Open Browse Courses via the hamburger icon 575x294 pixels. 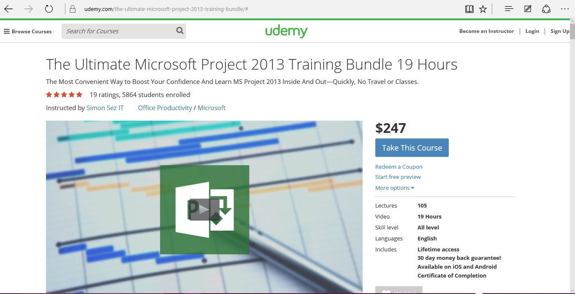[6, 31]
